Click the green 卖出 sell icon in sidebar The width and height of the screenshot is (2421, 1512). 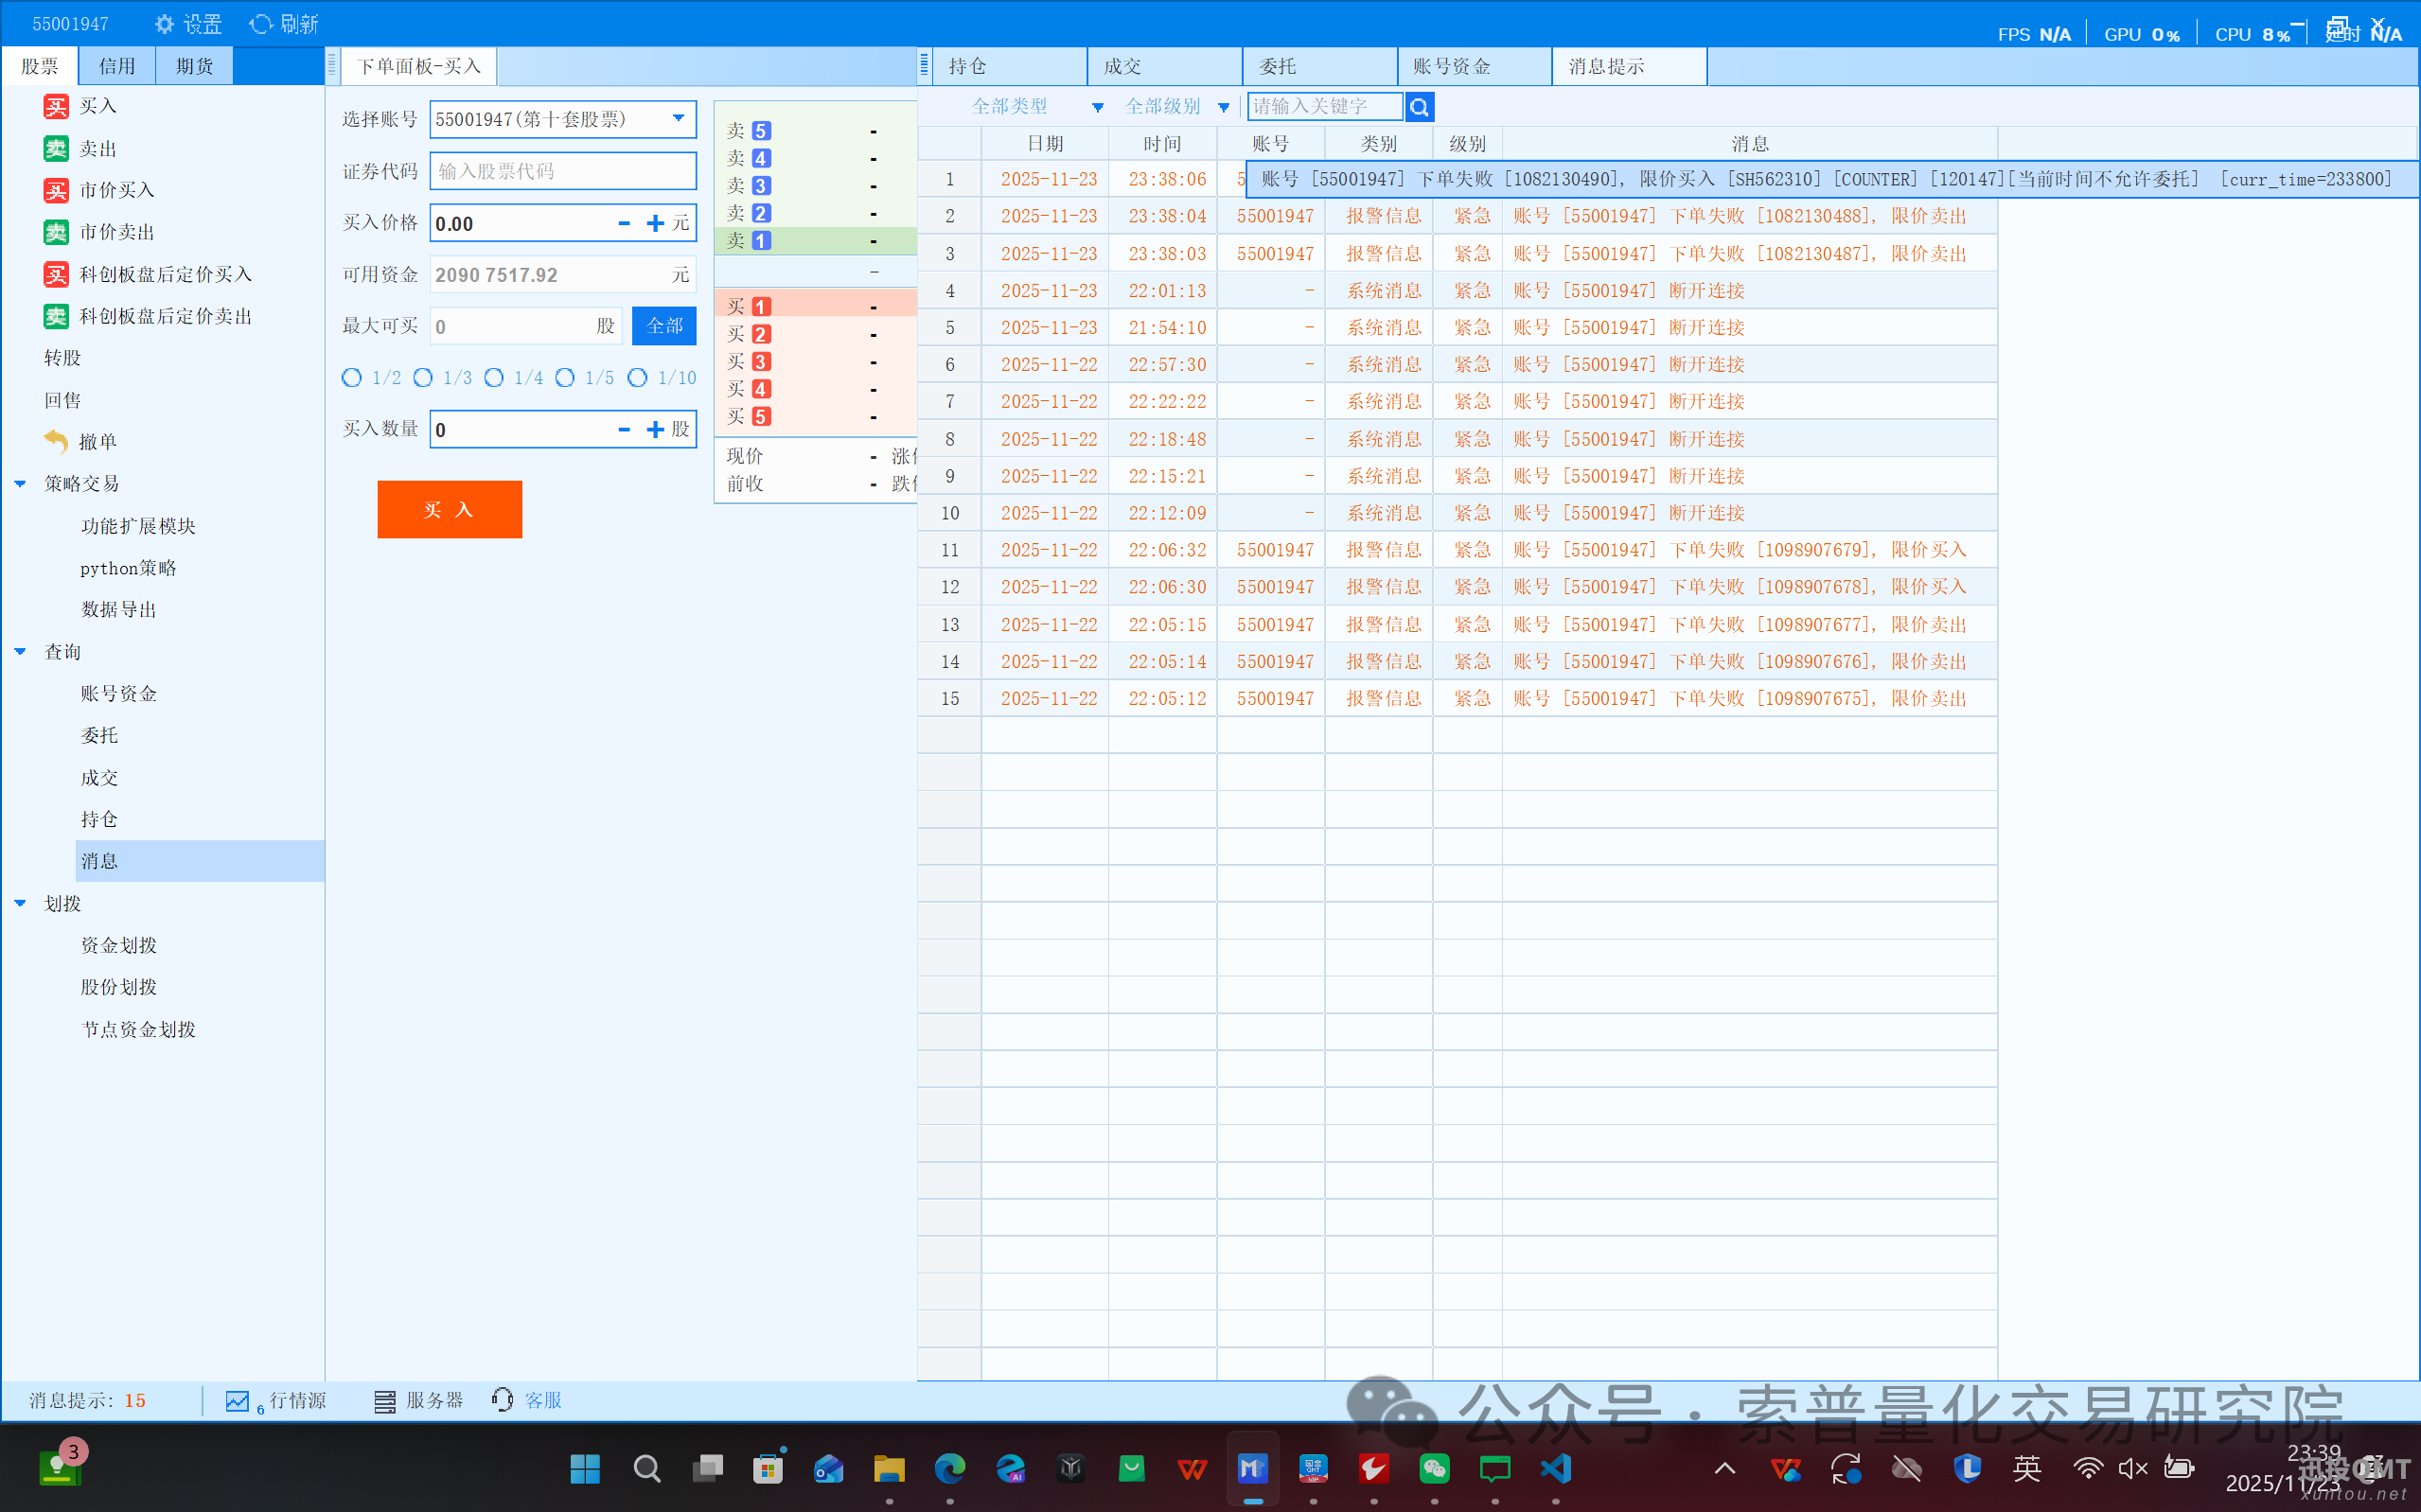(56, 149)
